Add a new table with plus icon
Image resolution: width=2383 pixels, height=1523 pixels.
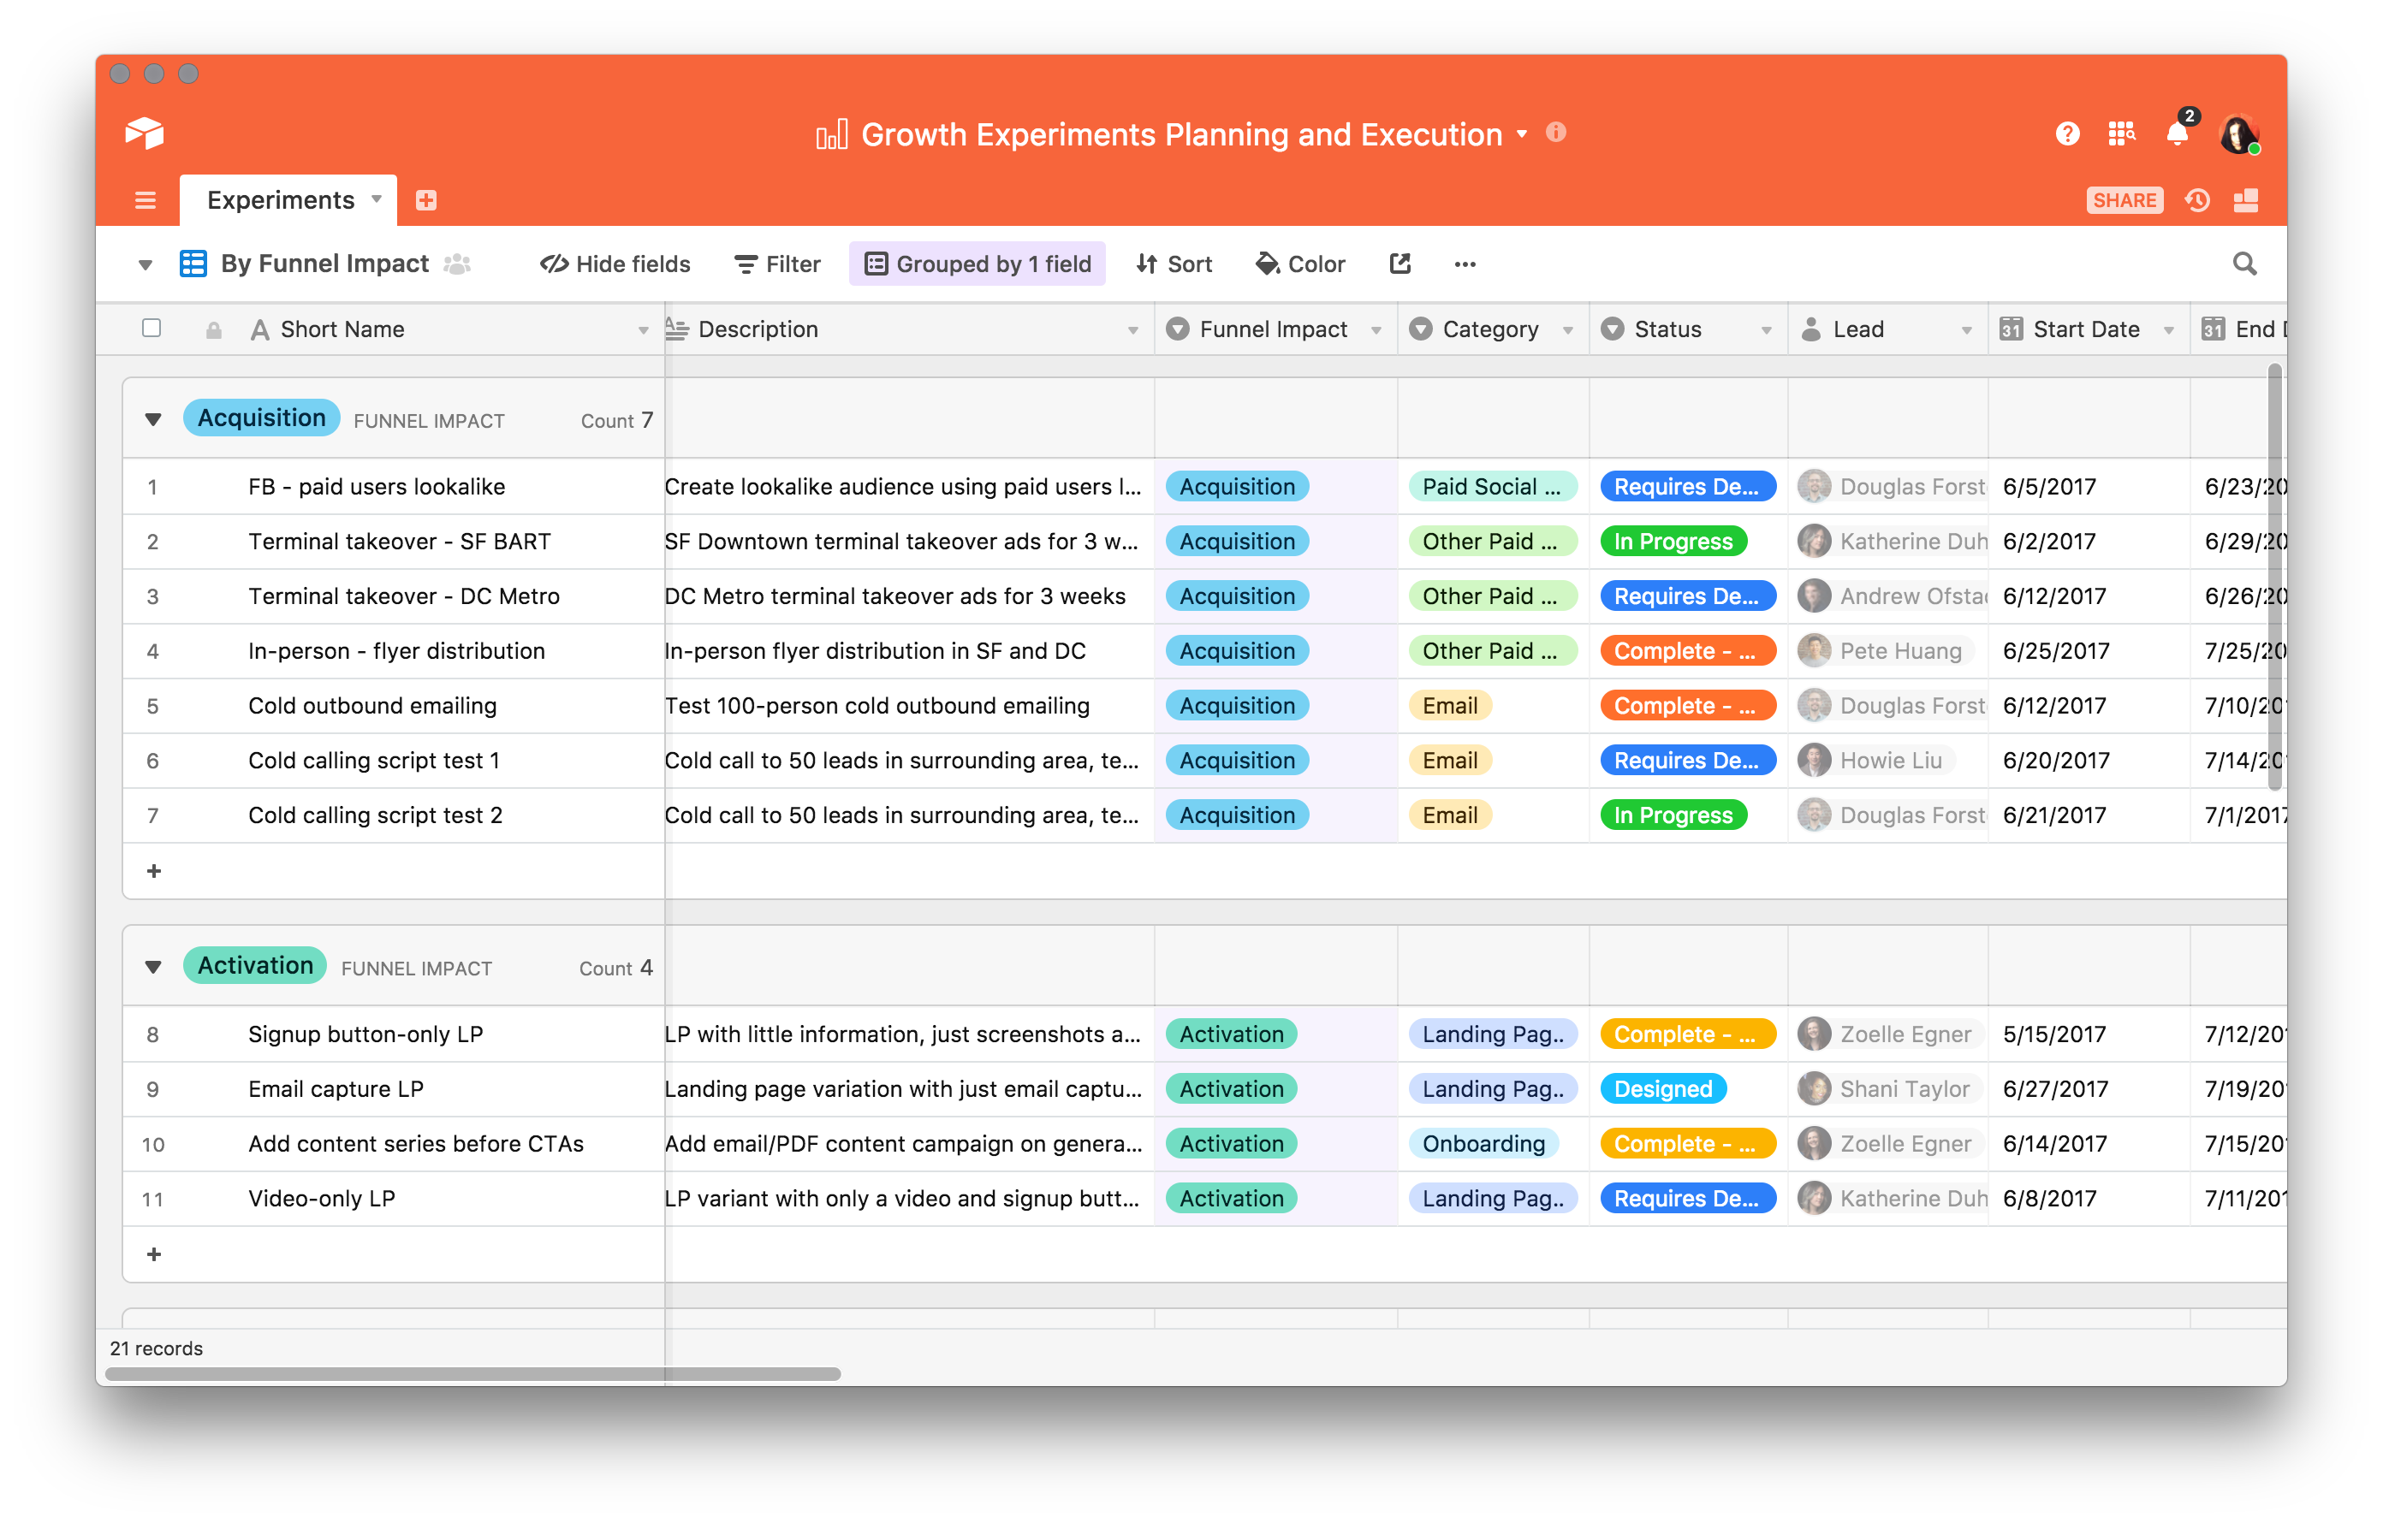(x=426, y=201)
